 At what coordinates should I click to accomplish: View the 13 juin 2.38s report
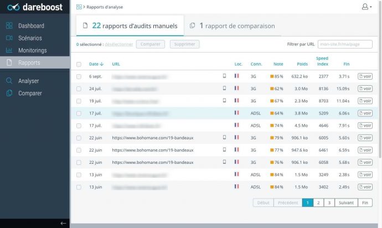pos(365,175)
